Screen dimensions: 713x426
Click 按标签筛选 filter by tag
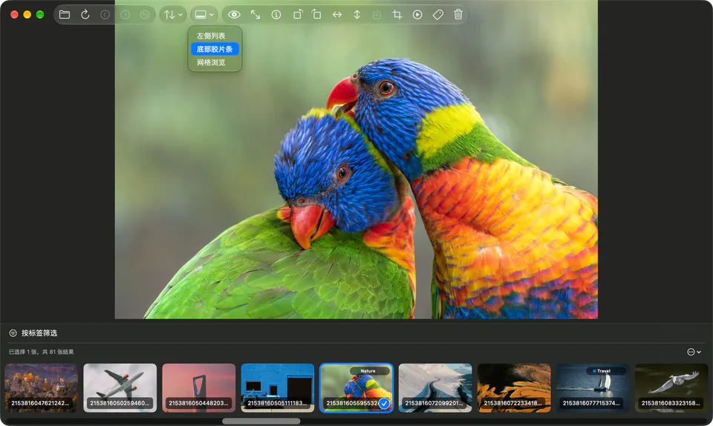[x=39, y=333]
